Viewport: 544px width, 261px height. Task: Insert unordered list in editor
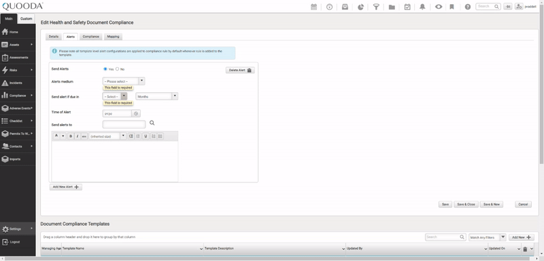pyautogui.click(x=154, y=136)
